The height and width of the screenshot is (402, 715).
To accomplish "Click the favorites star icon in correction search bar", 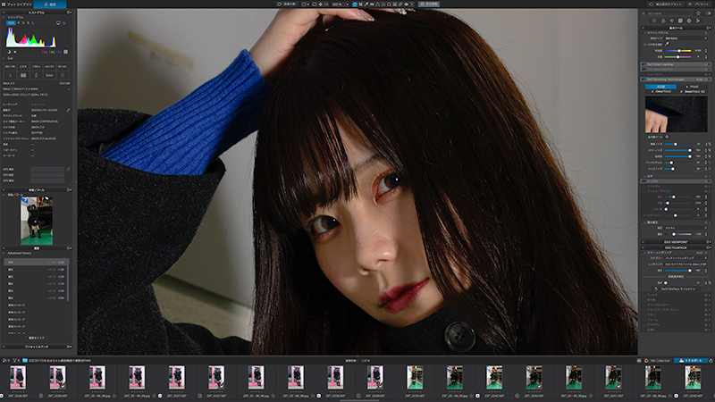I will (698, 13).
